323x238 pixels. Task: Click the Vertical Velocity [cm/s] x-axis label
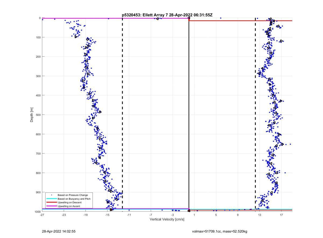tap(167, 219)
